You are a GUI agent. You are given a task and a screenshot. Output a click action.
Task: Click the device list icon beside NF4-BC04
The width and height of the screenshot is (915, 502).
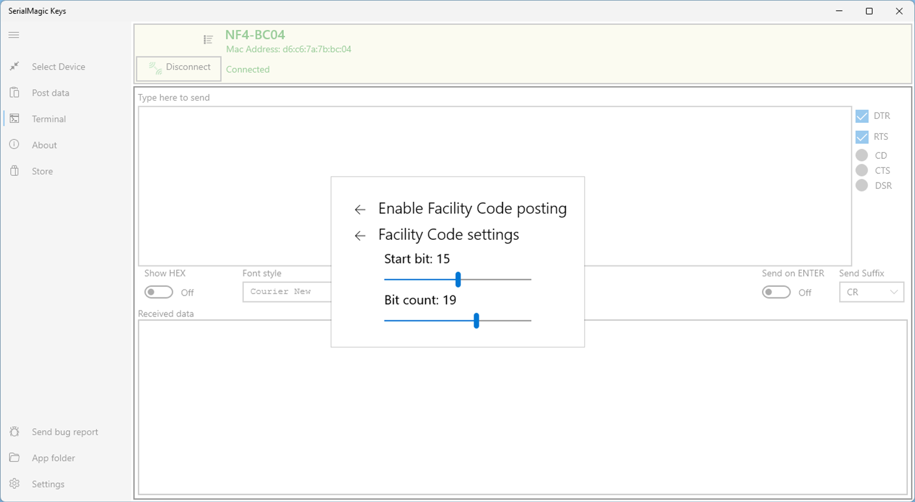208,40
